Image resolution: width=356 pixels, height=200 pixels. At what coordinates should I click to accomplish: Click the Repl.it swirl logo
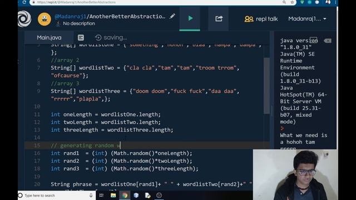coord(24,19)
